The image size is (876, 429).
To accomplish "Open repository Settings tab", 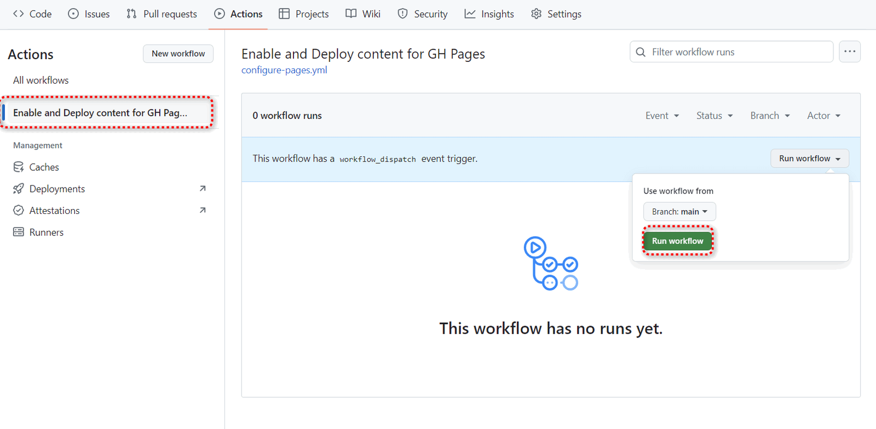I will [556, 14].
